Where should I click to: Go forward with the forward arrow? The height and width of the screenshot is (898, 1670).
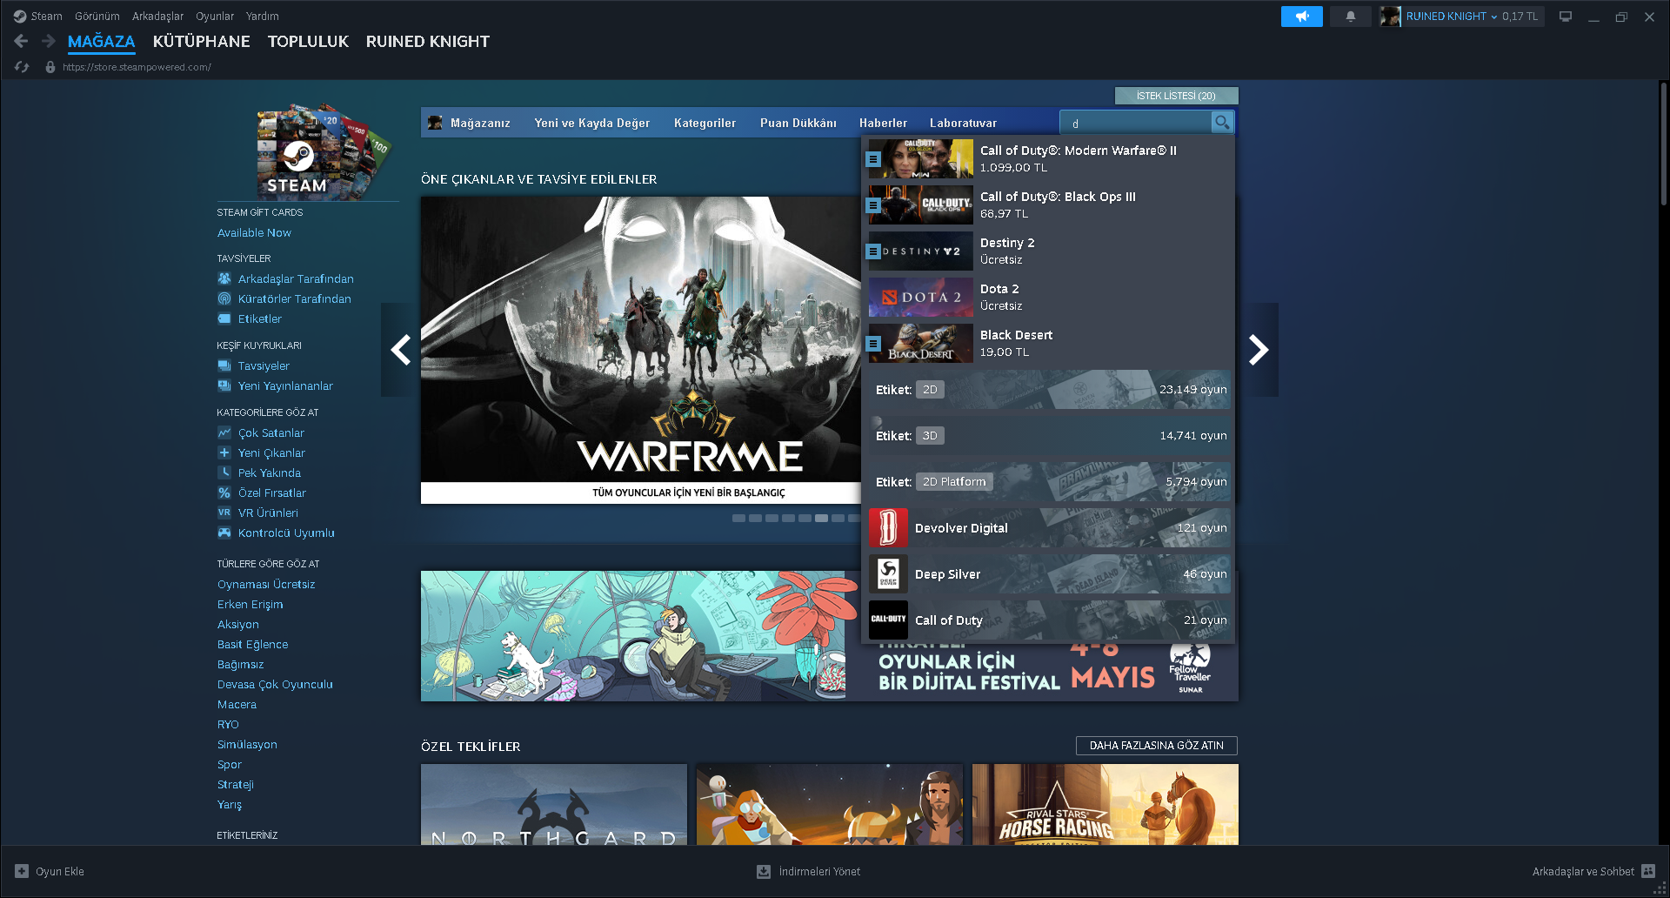point(49,41)
